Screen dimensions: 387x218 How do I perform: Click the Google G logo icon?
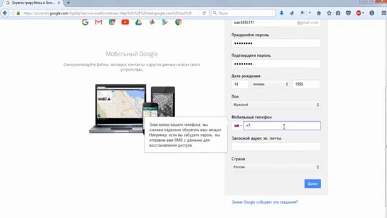pos(85,22)
